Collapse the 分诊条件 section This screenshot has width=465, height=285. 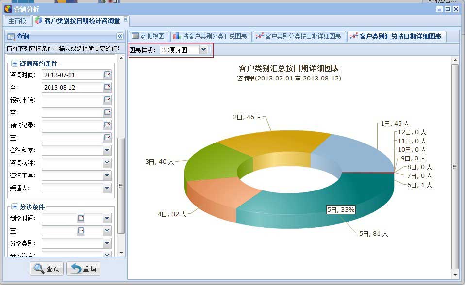tap(15, 206)
